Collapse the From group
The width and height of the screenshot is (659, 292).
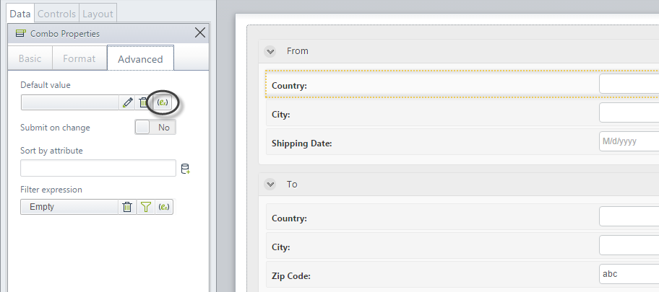pos(270,52)
